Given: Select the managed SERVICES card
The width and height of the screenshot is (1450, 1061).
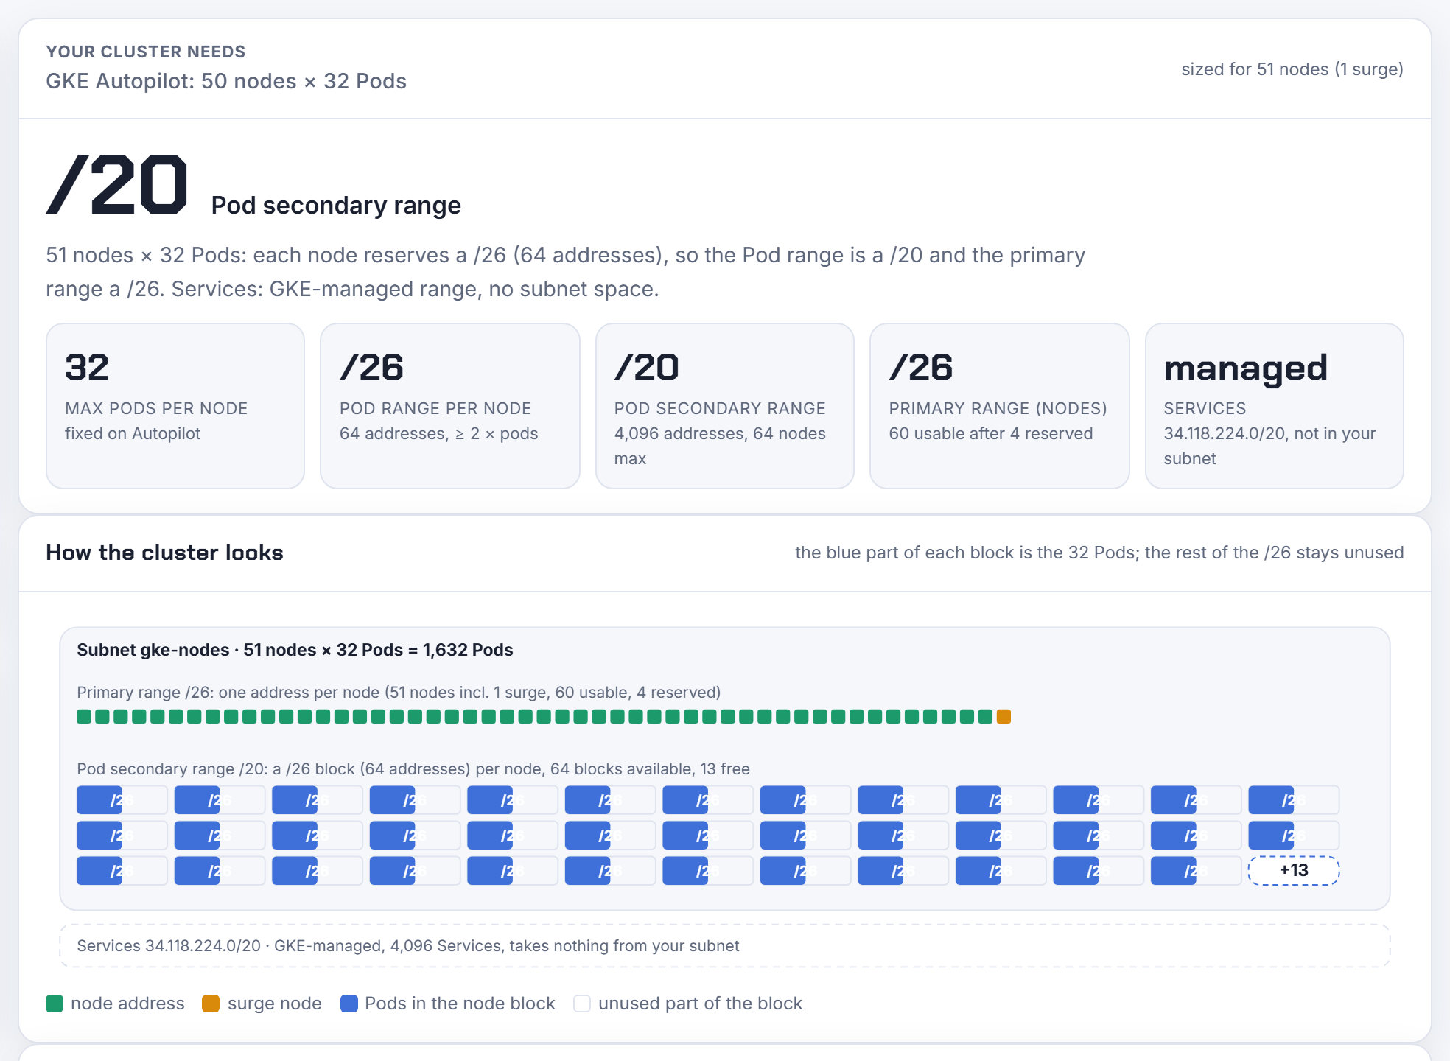Looking at the screenshot, I should pyautogui.click(x=1275, y=406).
